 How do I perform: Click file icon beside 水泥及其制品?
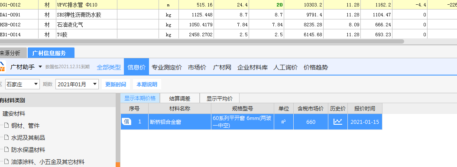pyautogui.click(x=6, y=138)
